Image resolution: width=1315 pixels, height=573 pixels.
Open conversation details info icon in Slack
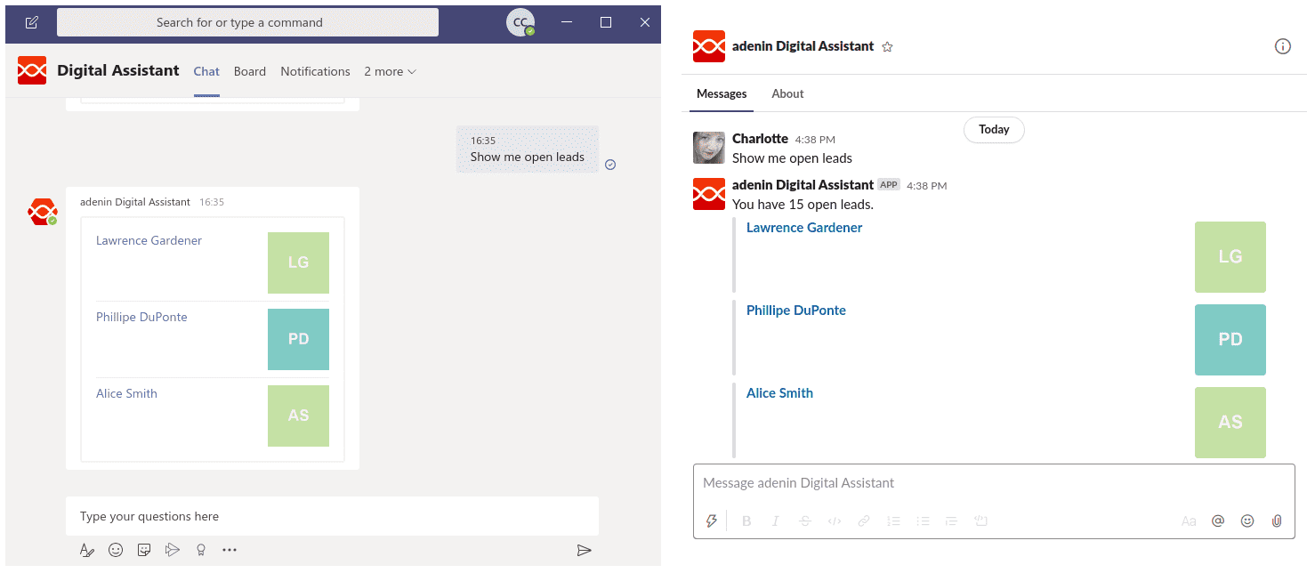[1283, 46]
